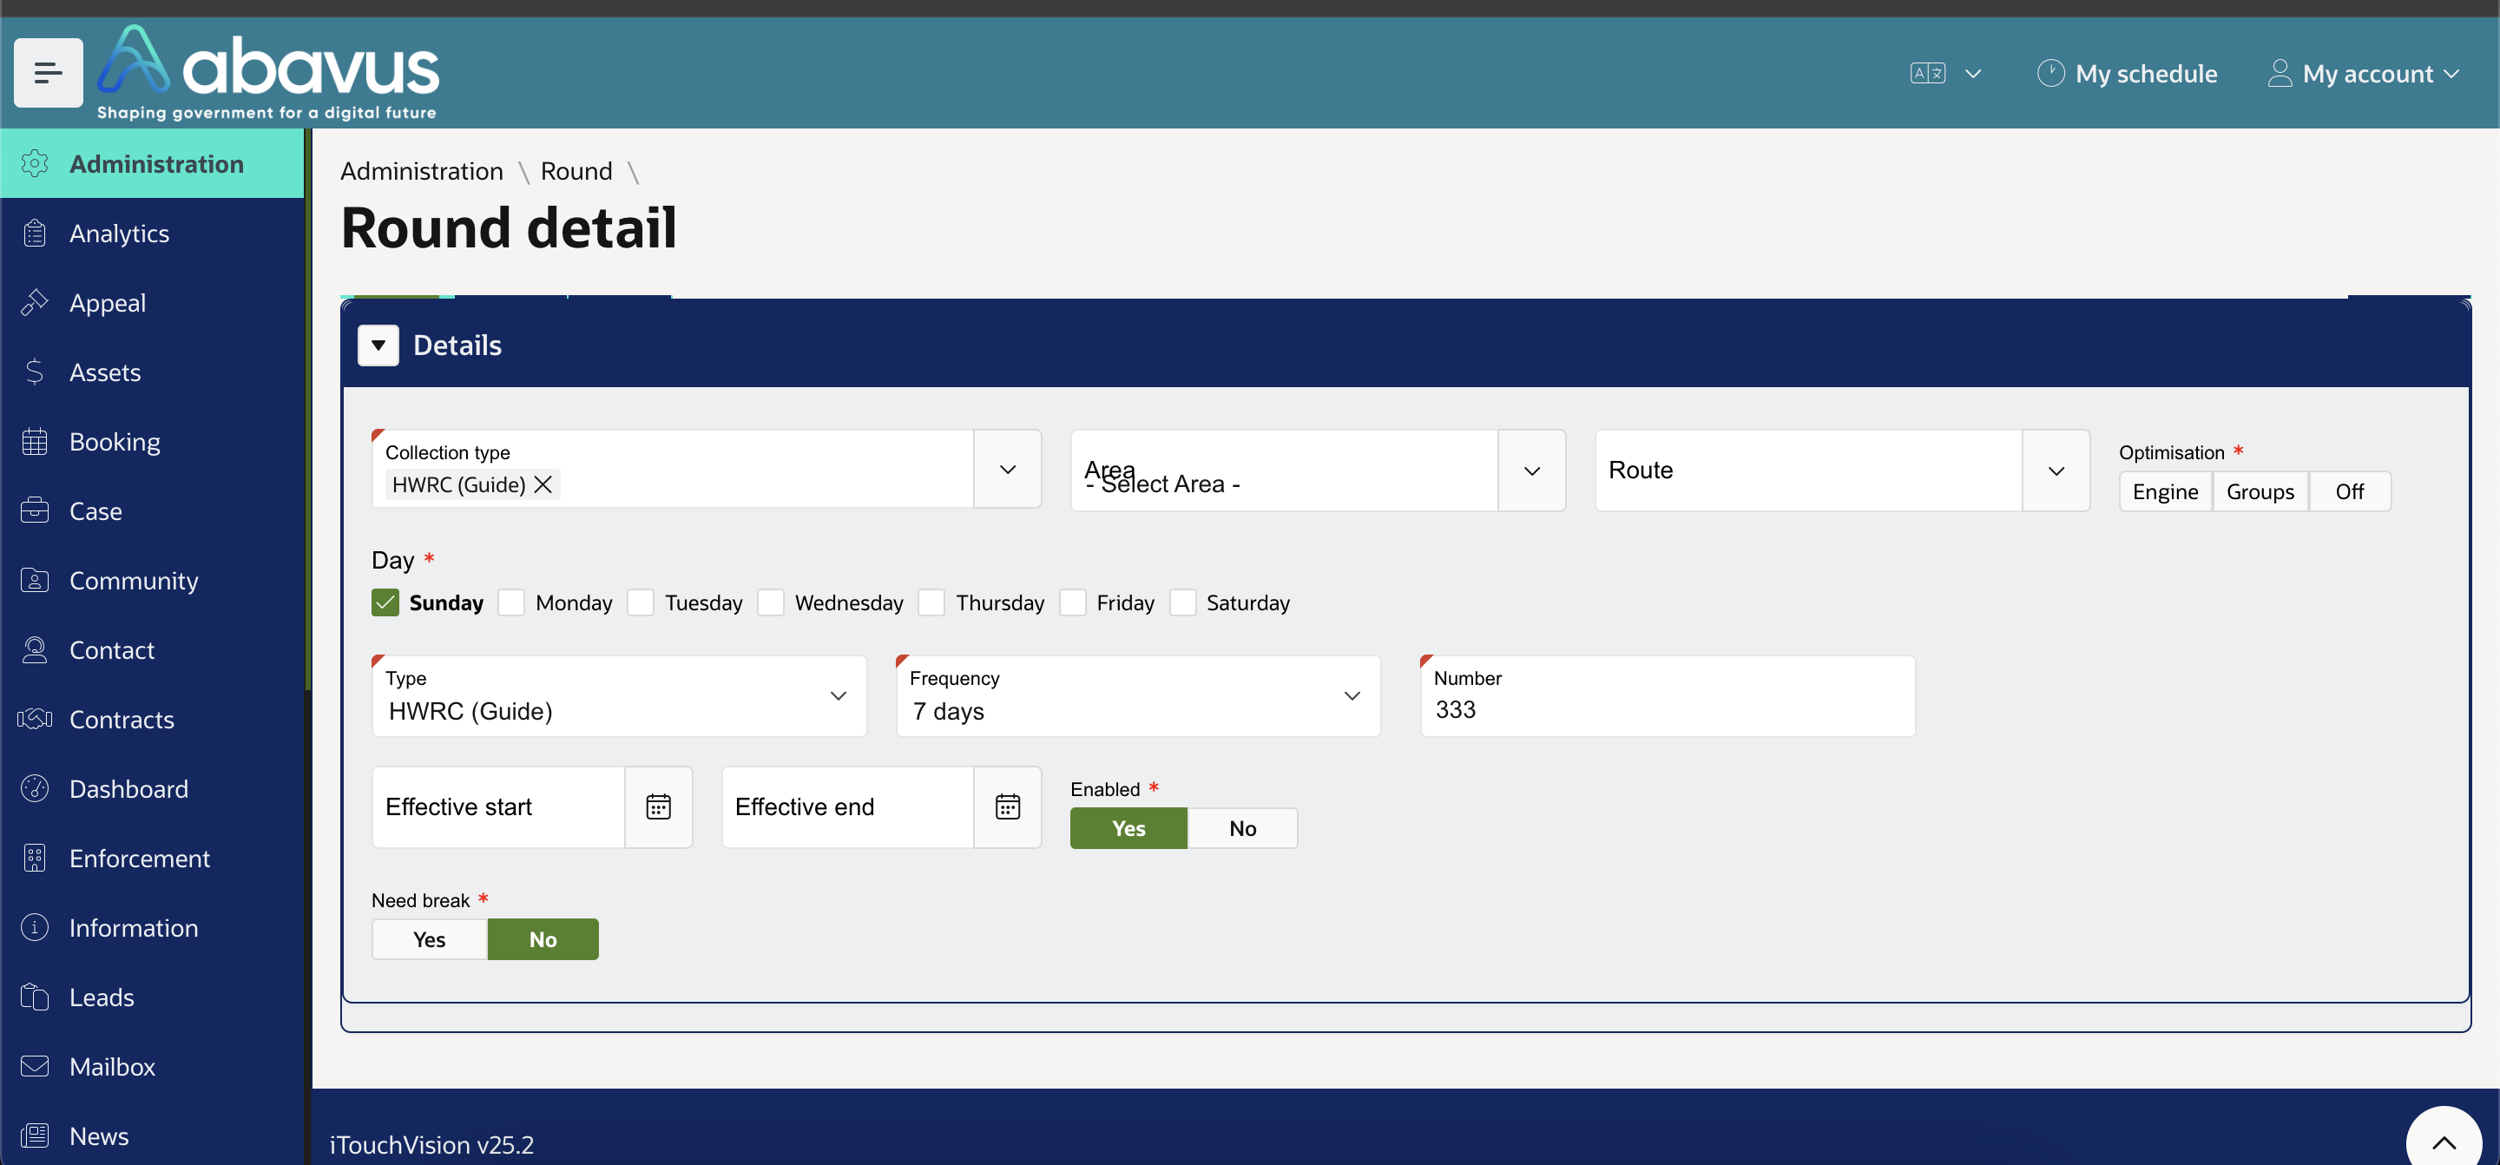
Task: Check the Wednesday checkbox
Action: [771, 602]
